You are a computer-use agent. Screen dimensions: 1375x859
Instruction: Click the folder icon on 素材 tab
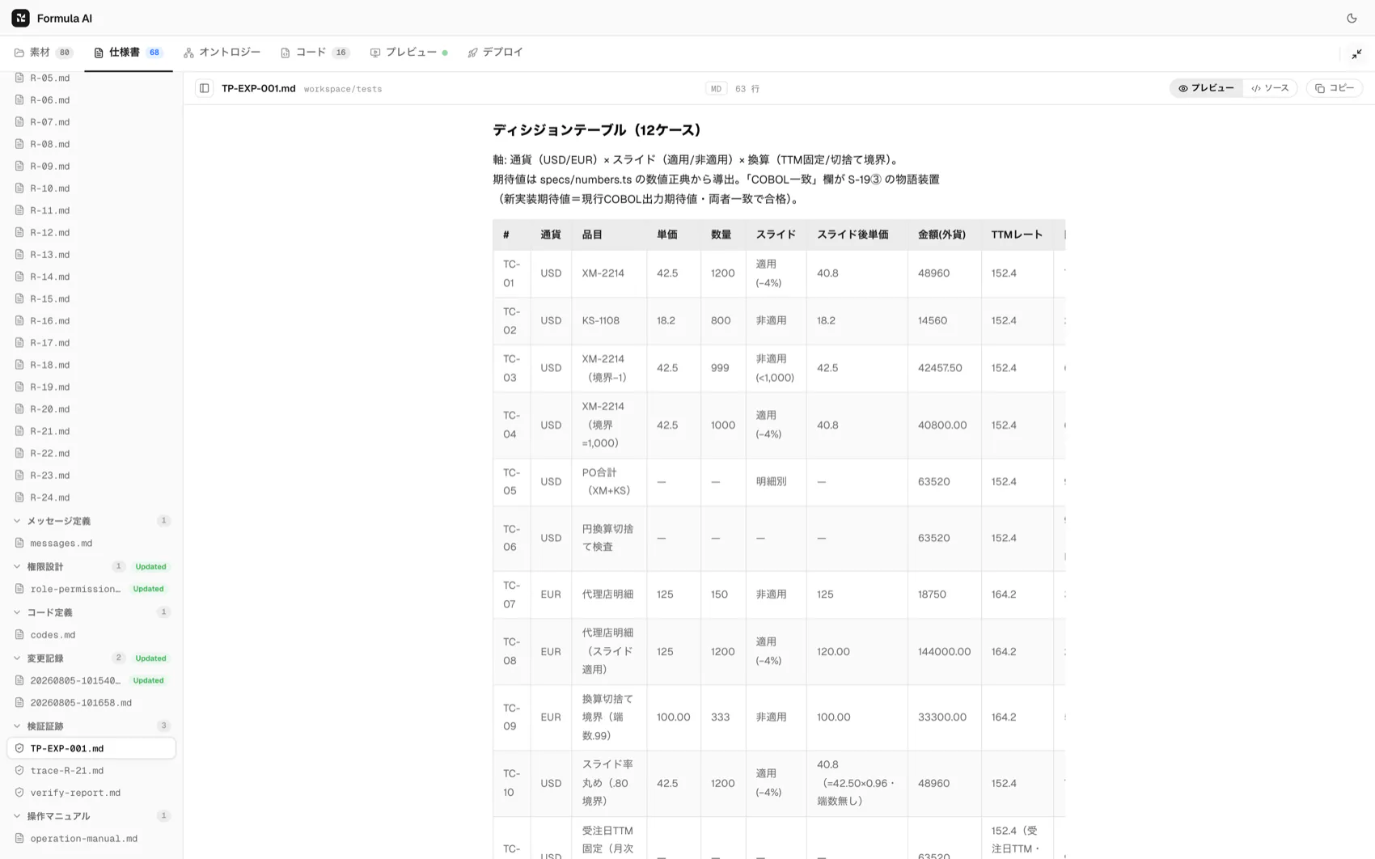19,53
